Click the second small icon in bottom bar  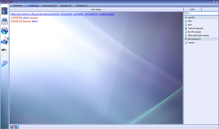15,127
